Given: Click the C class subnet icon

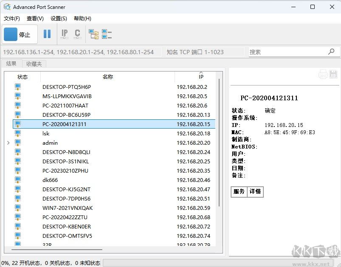Looking at the screenshot, I should pos(77,34).
